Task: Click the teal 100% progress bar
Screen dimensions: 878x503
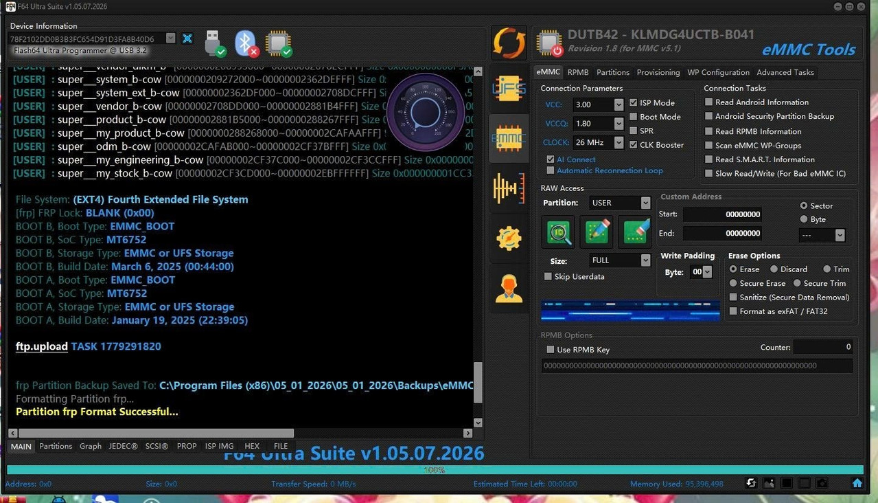Action: 435,470
